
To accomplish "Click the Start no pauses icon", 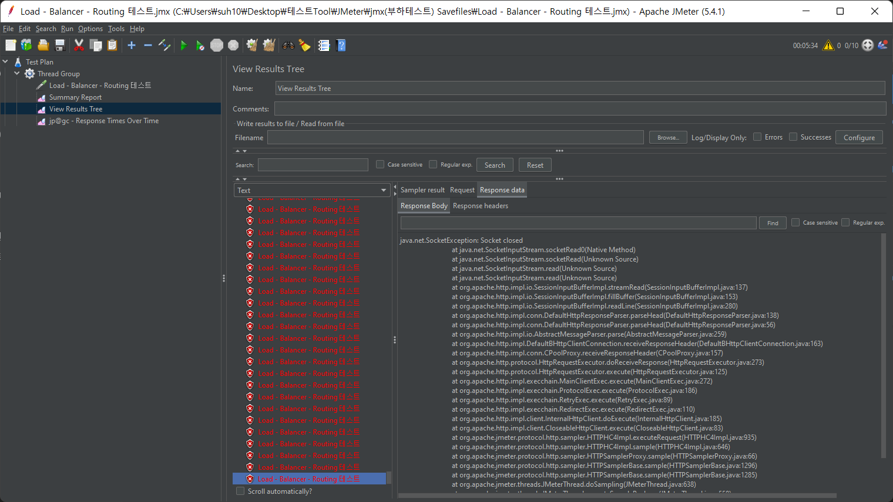I will 200,46.
